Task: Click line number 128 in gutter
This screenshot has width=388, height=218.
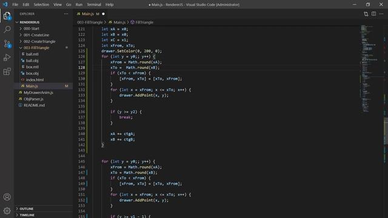Action: [81, 67]
